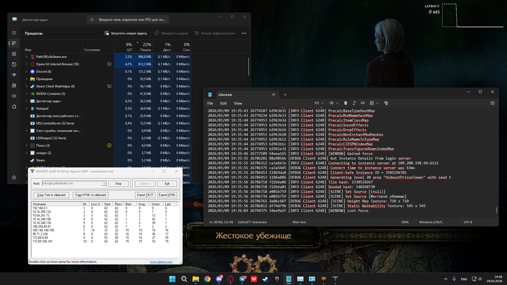Insert link using Notepad toolbar icon
Screen dimensions: 507x285
[363, 103]
